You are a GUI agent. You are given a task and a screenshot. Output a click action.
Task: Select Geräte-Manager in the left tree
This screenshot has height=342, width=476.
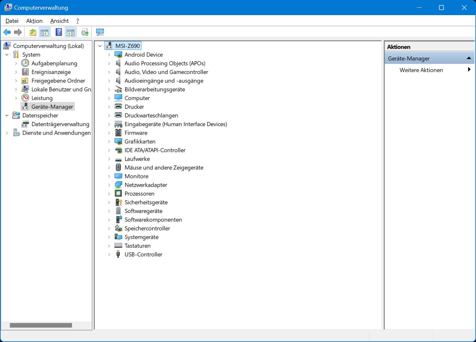(x=52, y=107)
